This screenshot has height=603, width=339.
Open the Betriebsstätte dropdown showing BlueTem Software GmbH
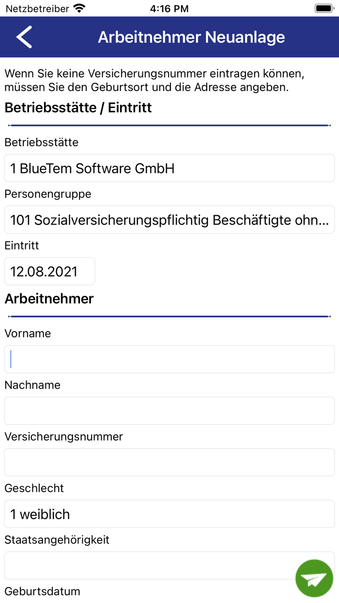[x=169, y=168]
